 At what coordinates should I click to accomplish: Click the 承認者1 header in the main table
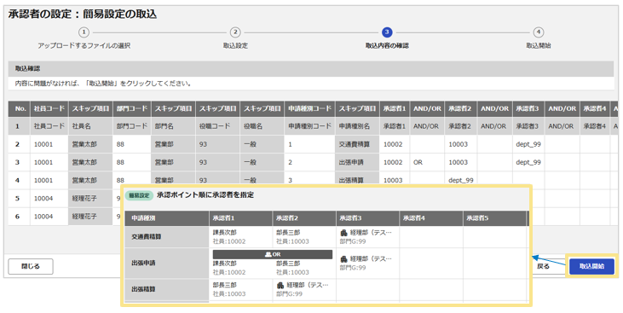click(x=395, y=108)
